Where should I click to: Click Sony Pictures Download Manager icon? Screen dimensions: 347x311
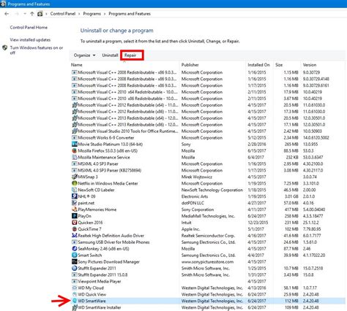(x=75, y=262)
